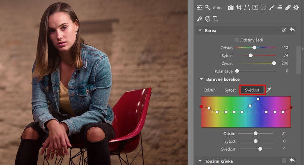The width and height of the screenshot is (304, 165).
Task: Click the Odstín value 0° field
Action: [283, 133]
